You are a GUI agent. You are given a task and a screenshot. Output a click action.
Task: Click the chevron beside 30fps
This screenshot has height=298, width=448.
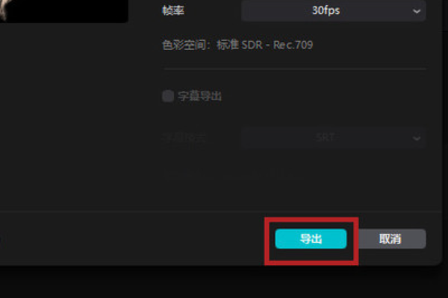pyautogui.click(x=417, y=11)
